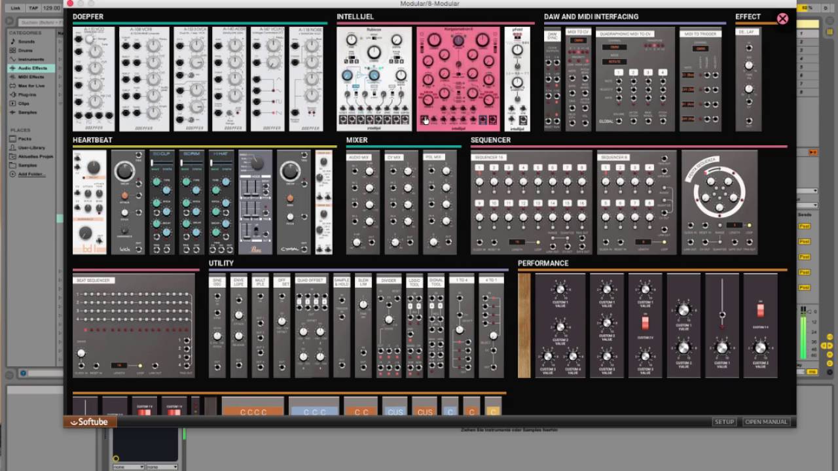
Task: Open Sounds category in Ableton browser
Action: click(26, 41)
